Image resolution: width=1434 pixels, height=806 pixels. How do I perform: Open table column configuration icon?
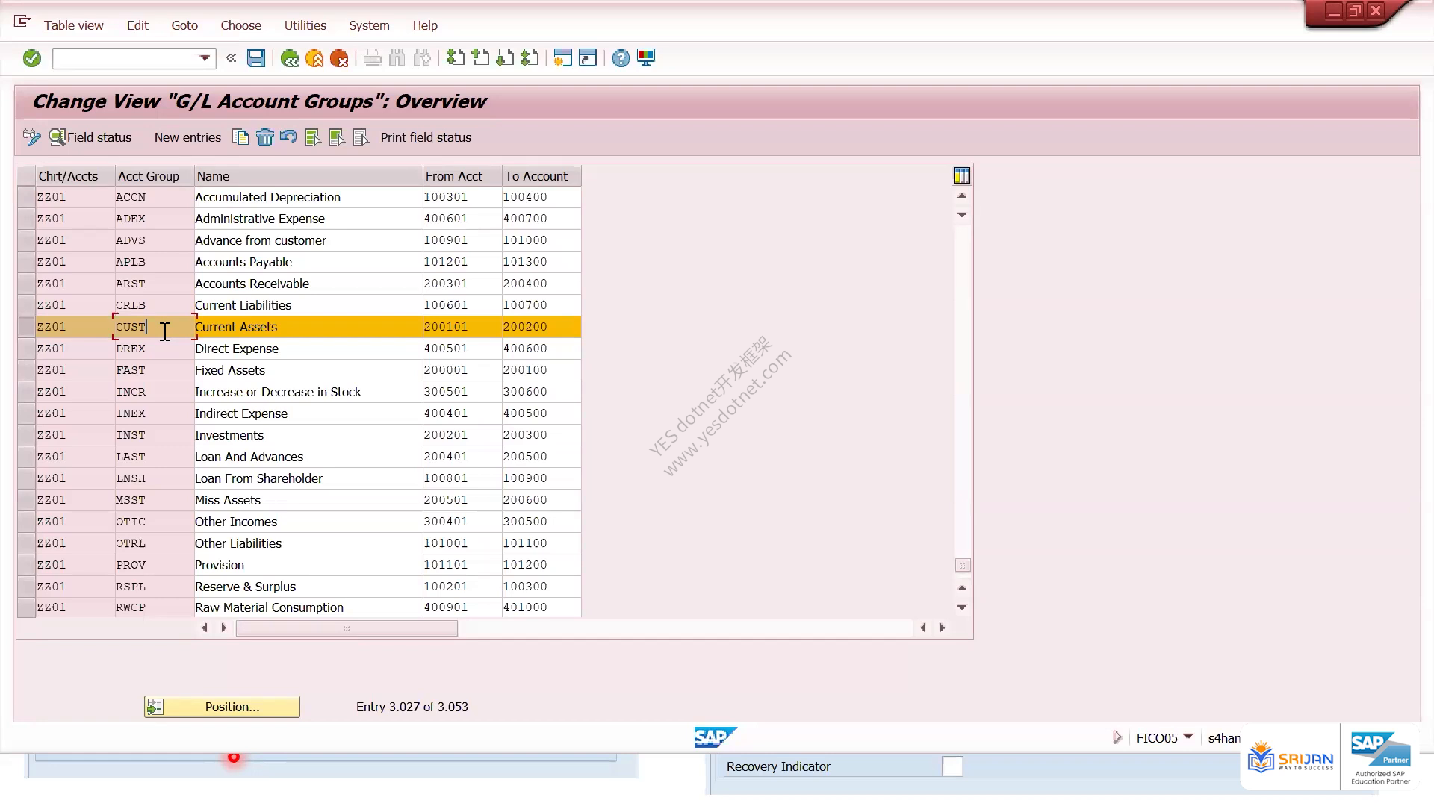click(962, 176)
